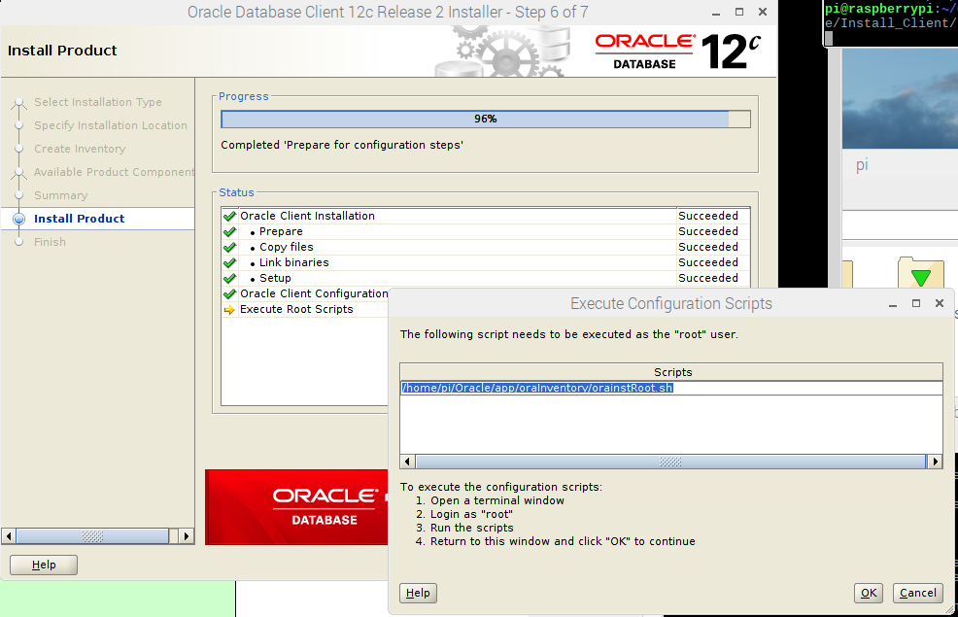Click Cancel in Execute Configuration Scripts dialog
Viewport: 958px width, 617px height.
[917, 593]
